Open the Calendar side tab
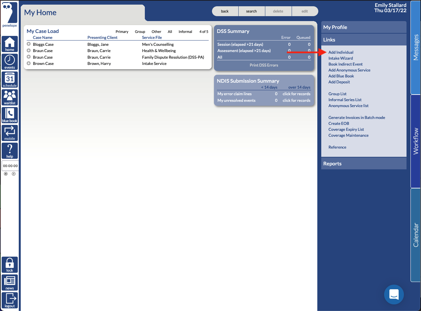 pyautogui.click(x=416, y=235)
